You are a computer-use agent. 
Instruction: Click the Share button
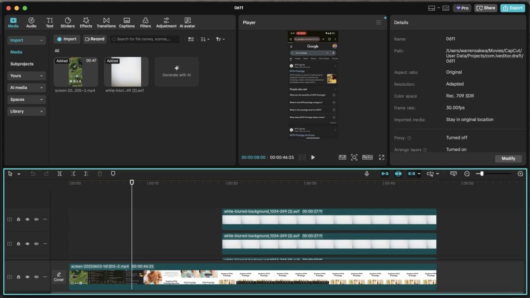point(485,8)
